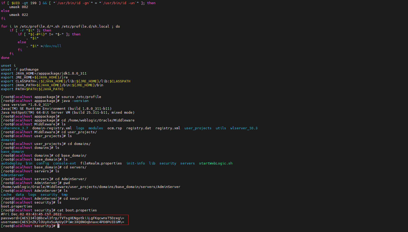
Task: Click the 'cache' directory name
Action: coord(6,195)
